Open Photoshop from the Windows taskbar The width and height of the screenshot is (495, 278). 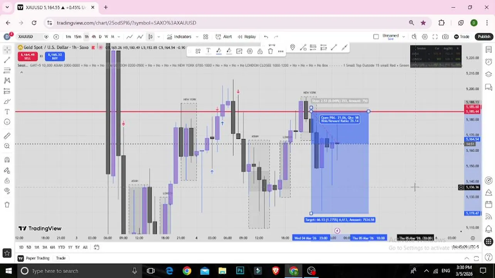(x=240, y=271)
